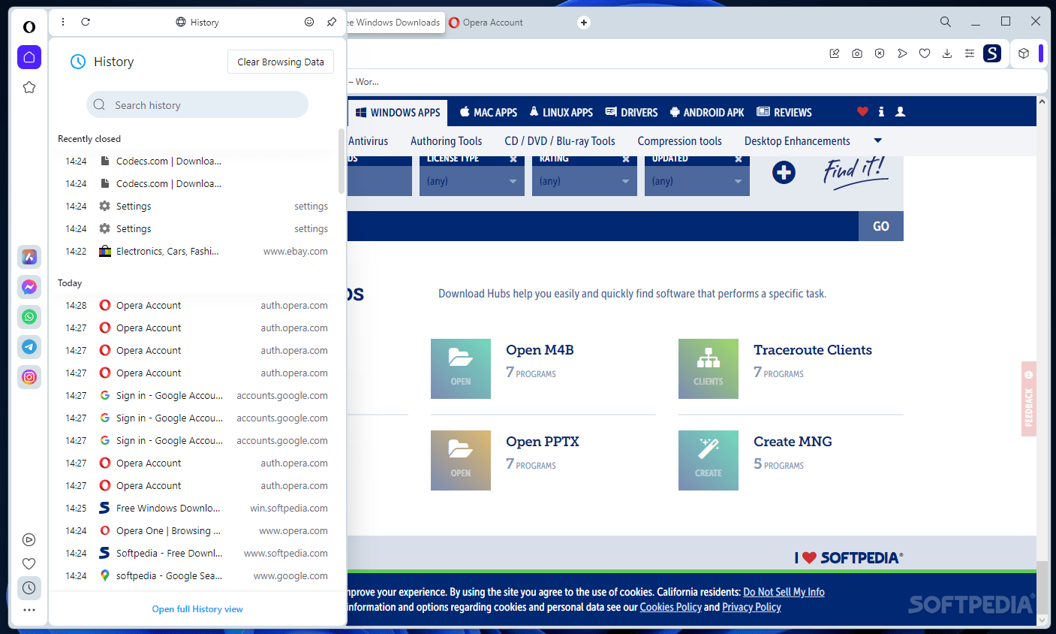Expand more categories dropdown arrow
This screenshot has width=1056, height=634.
pyautogui.click(x=878, y=140)
